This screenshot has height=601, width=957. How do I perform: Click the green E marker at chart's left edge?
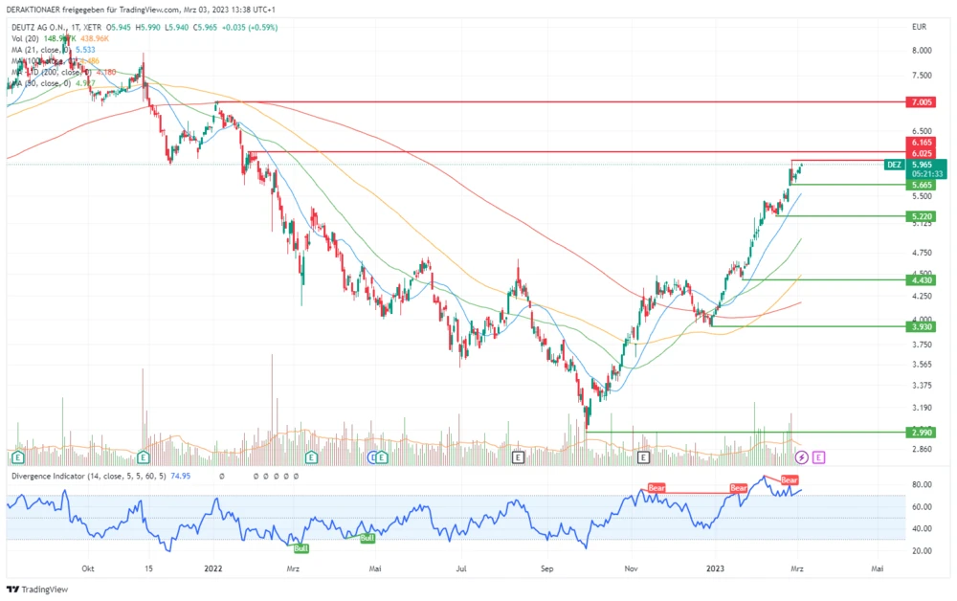[x=17, y=457]
